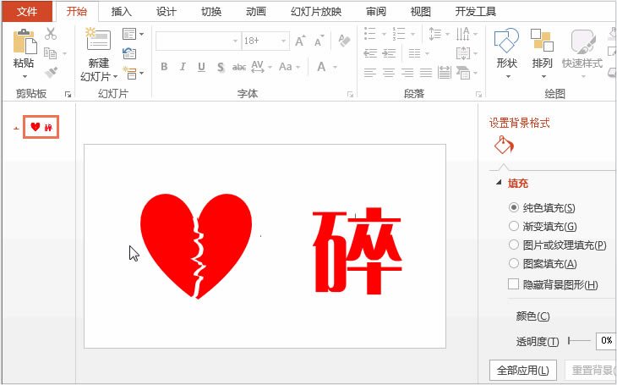Screen dimensions: 617x385
Task: Decrease list indent level
Action: click(370, 53)
